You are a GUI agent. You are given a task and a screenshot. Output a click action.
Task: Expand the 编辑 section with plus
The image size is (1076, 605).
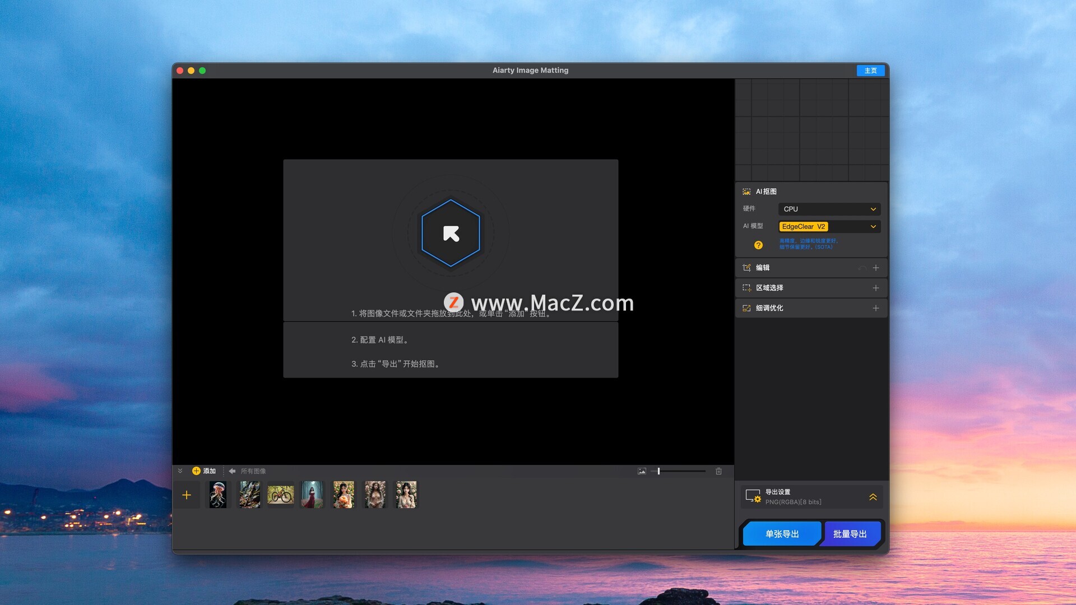(876, 268)
